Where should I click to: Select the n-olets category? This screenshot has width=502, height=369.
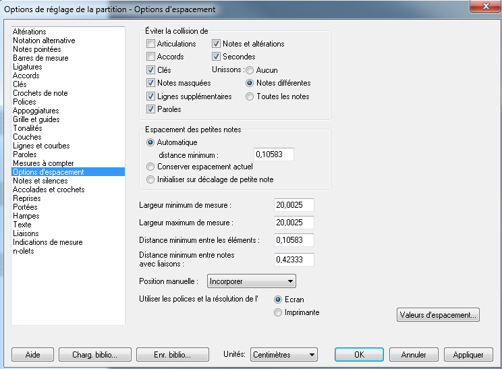[x=24, y=251]
